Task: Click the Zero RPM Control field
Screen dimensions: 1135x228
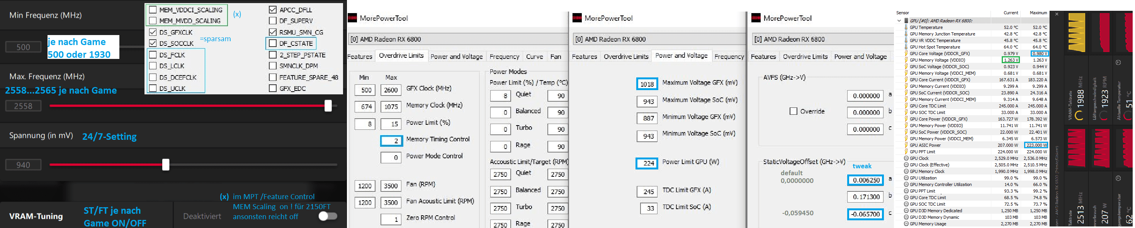Action: click(x=391, y=219)
